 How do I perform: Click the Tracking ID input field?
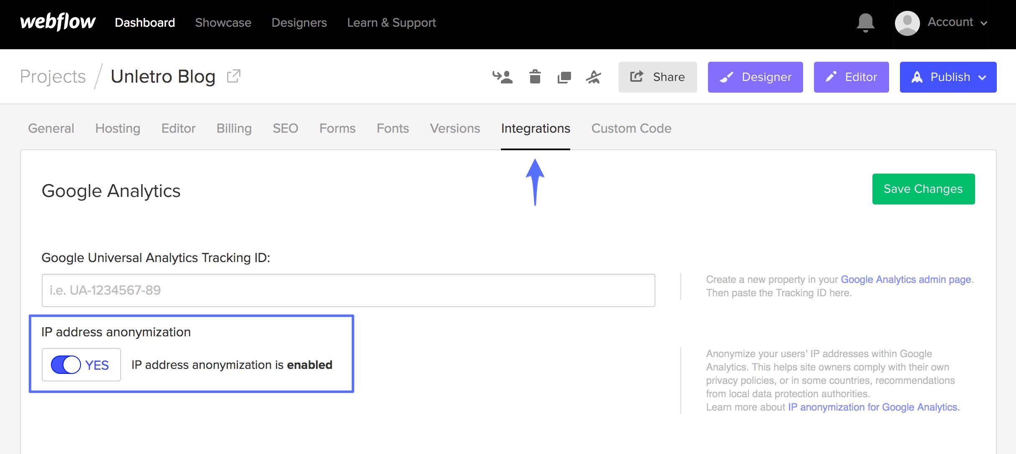(348, 290)
